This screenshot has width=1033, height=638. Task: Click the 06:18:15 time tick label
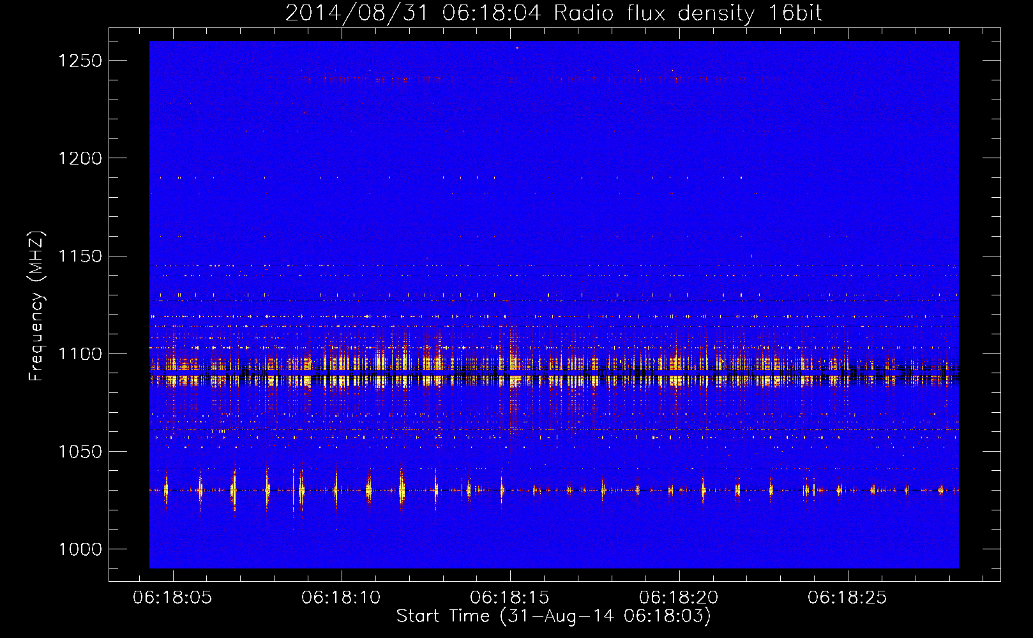(509, 598)
